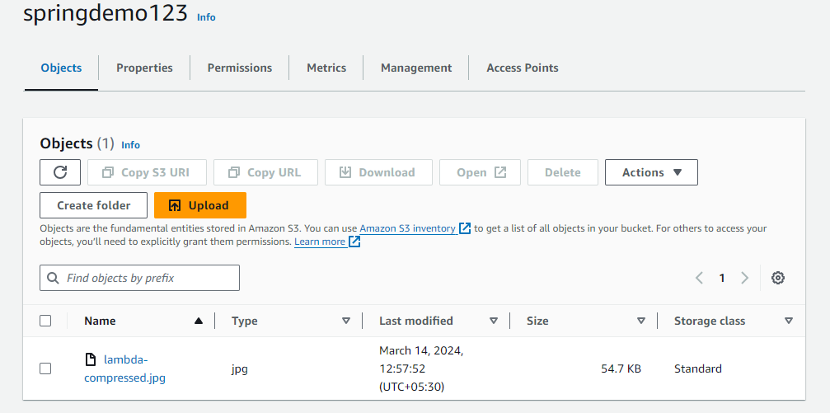Screen dimensions: 830x413
Task: Click the Learn more external link icon
Action: [354, 242]
